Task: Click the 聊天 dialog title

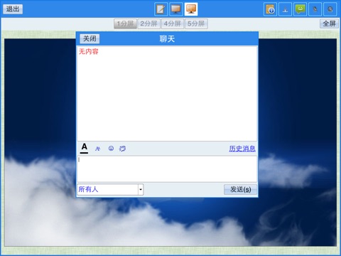Action: (x=167, y=39)
